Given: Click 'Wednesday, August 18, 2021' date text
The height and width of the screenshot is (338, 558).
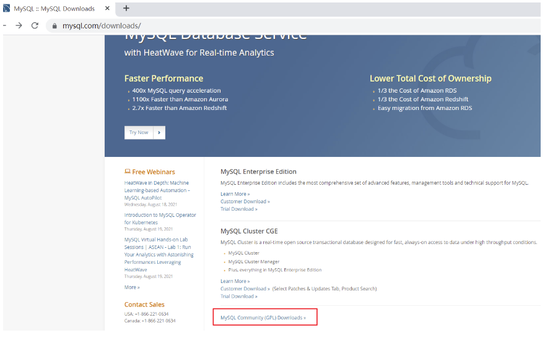Looking at the screenshot, I should click(150, 205).
